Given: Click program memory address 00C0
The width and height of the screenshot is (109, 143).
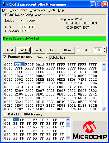Looking at the screenshot, I should tap(8, 109).
